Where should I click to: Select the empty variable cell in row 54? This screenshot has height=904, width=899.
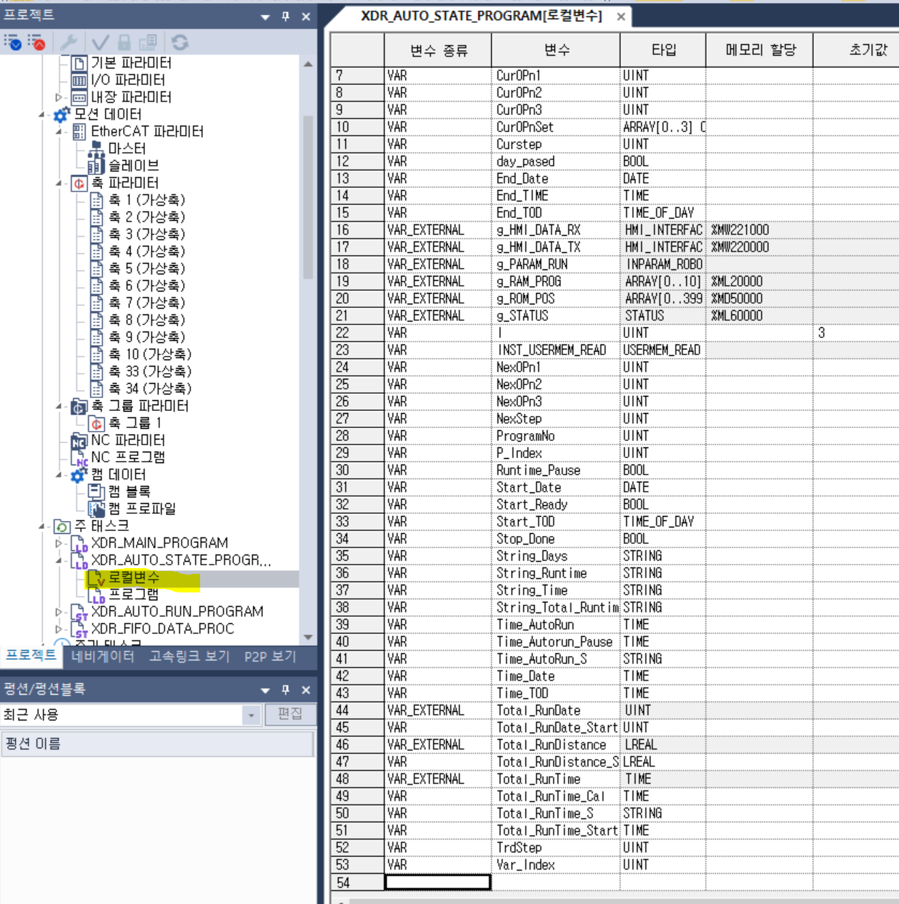point(438,882)
